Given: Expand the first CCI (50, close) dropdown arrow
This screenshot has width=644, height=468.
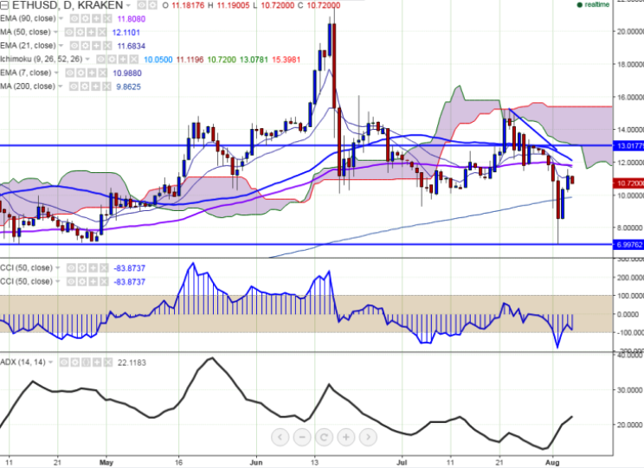Looking at the screenshot, I should coord(57,267).
